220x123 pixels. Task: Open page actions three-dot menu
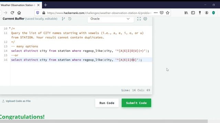click(x=156, y=13)
